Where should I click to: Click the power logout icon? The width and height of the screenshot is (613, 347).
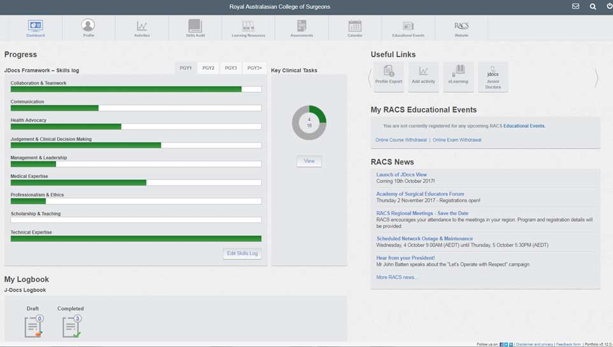tap(609, 6)
